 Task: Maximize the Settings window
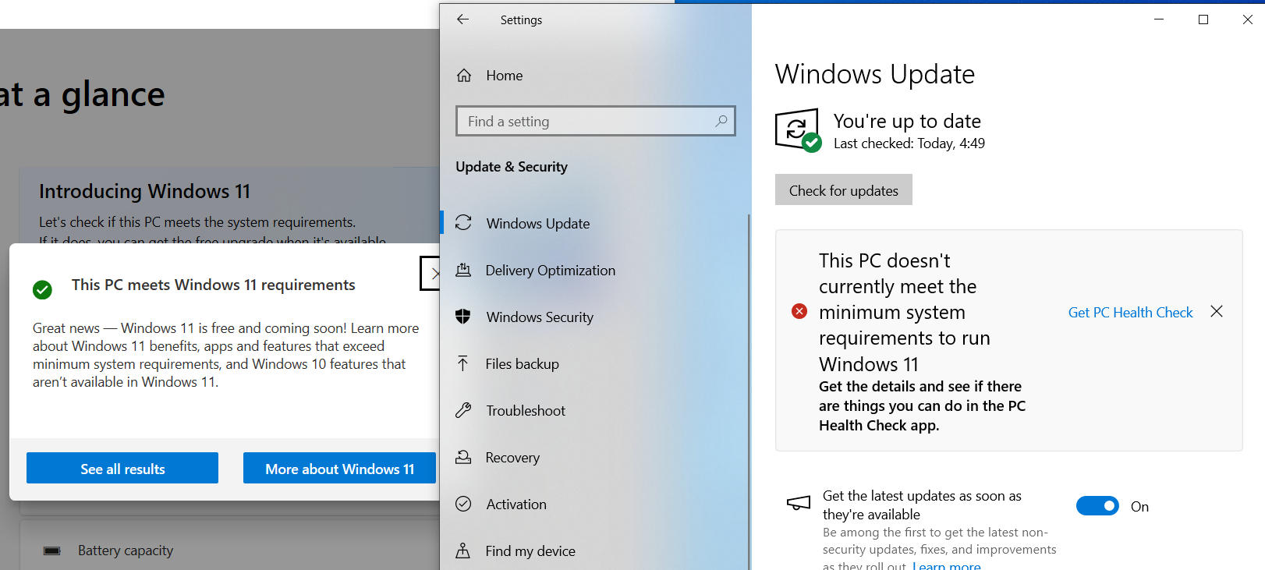tap(1203, 19)
